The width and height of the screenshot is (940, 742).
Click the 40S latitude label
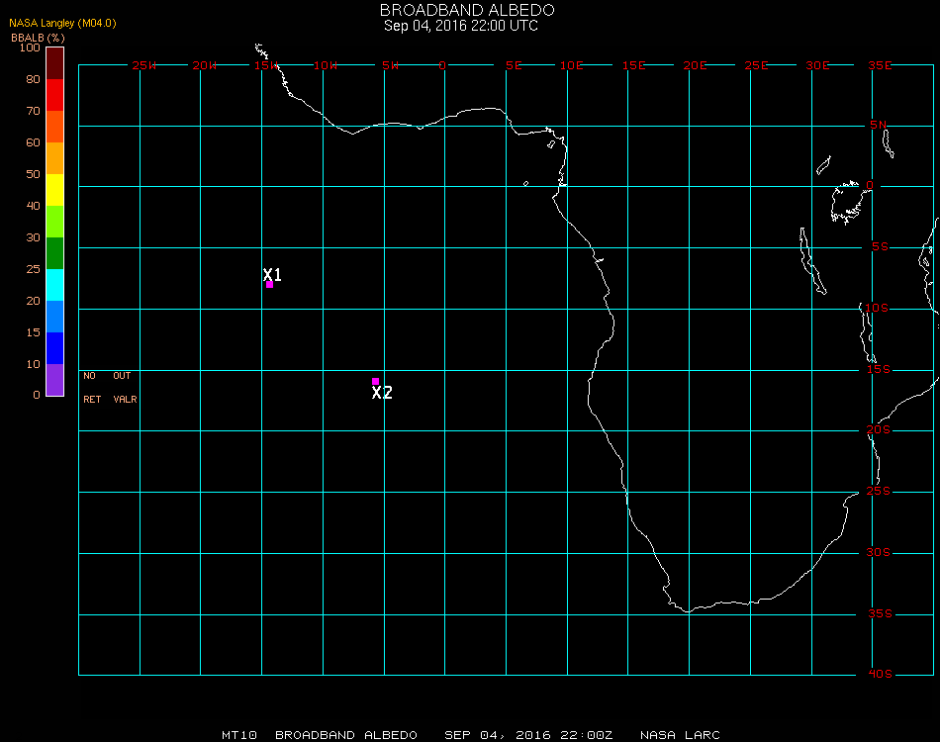(880, 674)
